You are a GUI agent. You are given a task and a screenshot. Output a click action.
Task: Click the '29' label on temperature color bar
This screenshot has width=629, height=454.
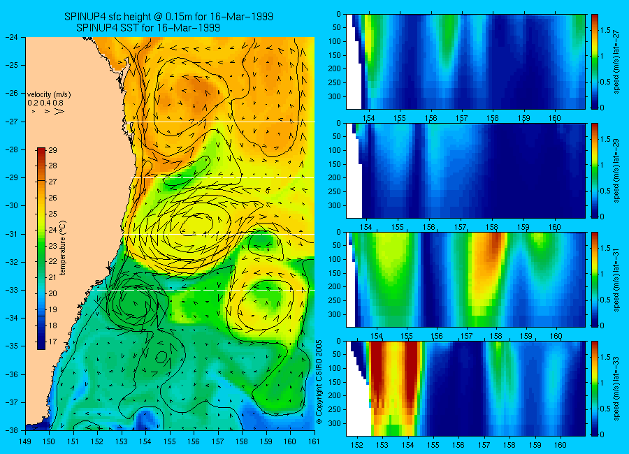click(x=52, y=150)
